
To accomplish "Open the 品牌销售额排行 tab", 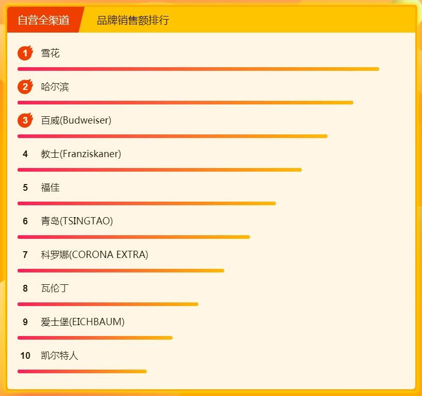I will pos(133,20).
